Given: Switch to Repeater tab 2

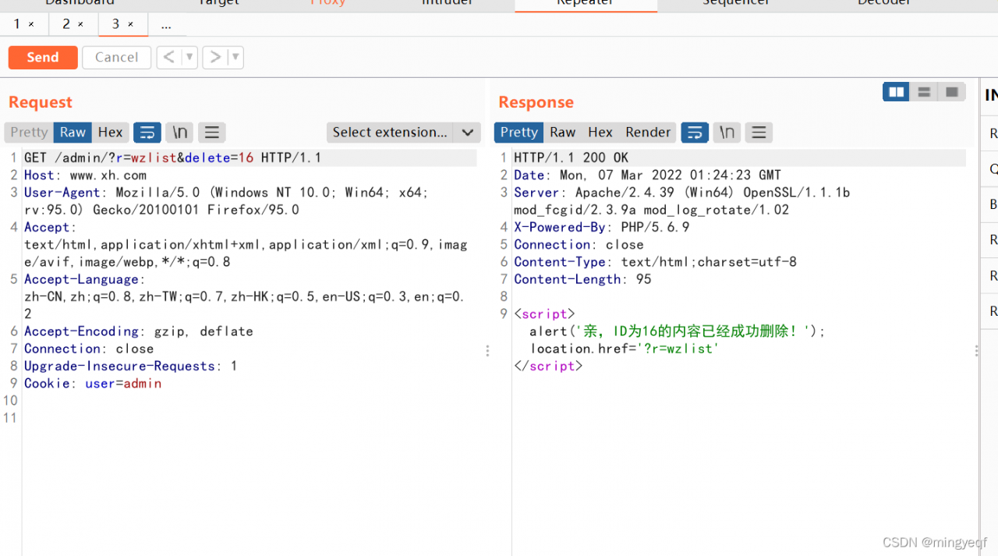Looking at the screenshot, I should (67, 24).
